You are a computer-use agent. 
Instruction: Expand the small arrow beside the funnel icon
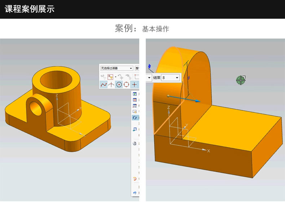point(115,77)
